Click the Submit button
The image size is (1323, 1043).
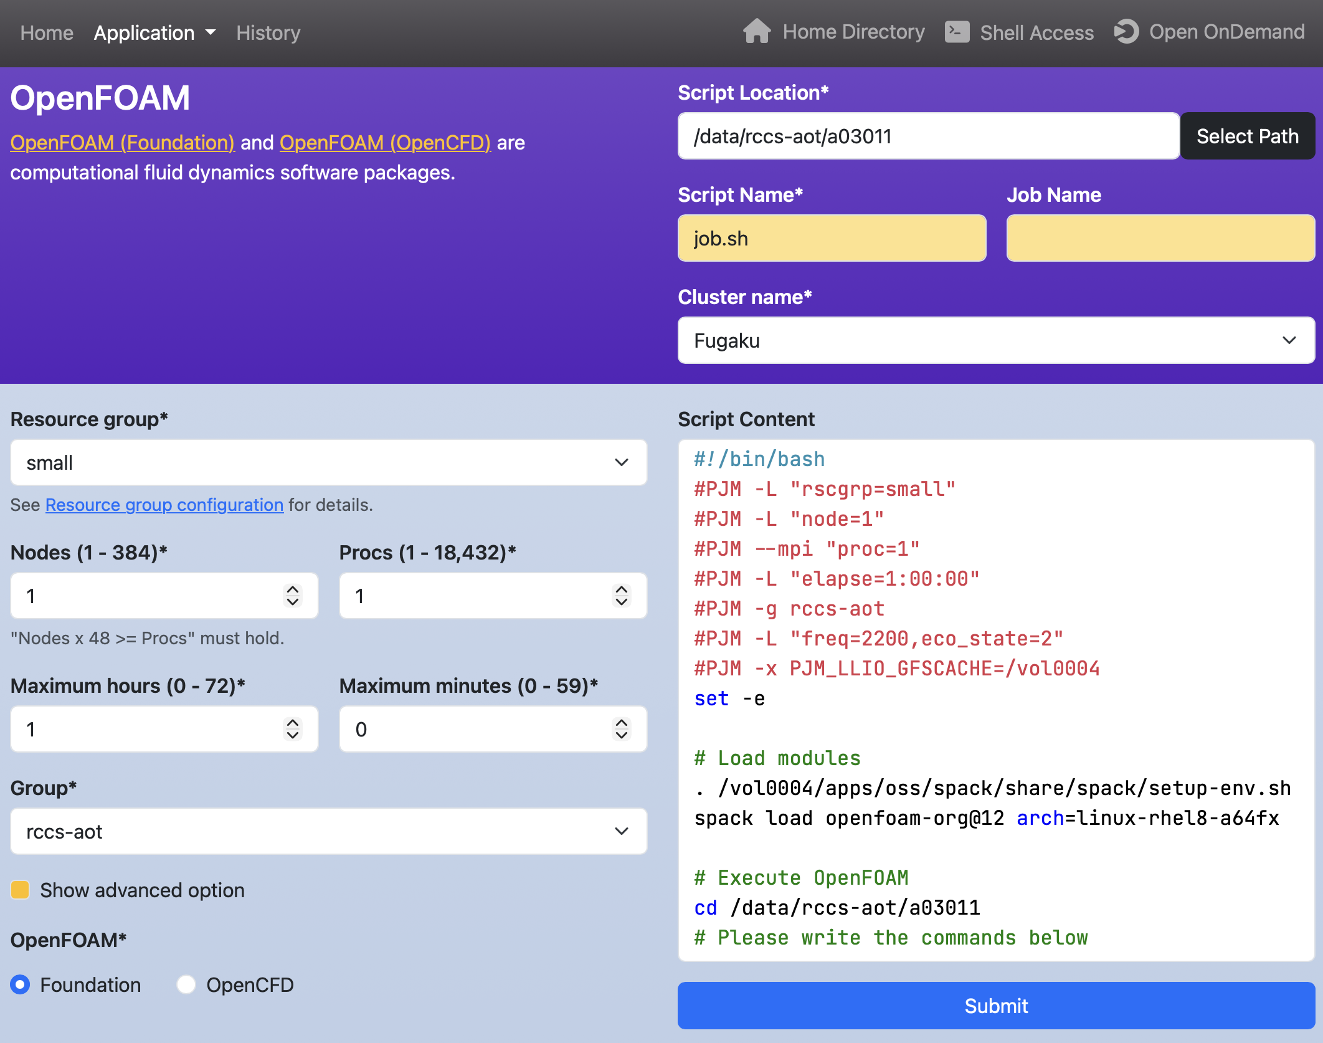(996, 1006)
